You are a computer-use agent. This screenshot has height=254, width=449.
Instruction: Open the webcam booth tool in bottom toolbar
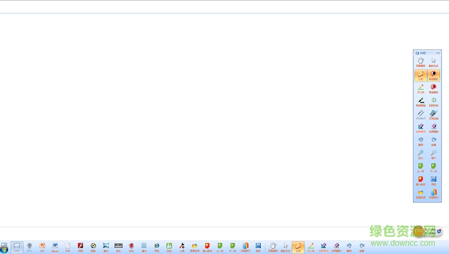[29, 247]
